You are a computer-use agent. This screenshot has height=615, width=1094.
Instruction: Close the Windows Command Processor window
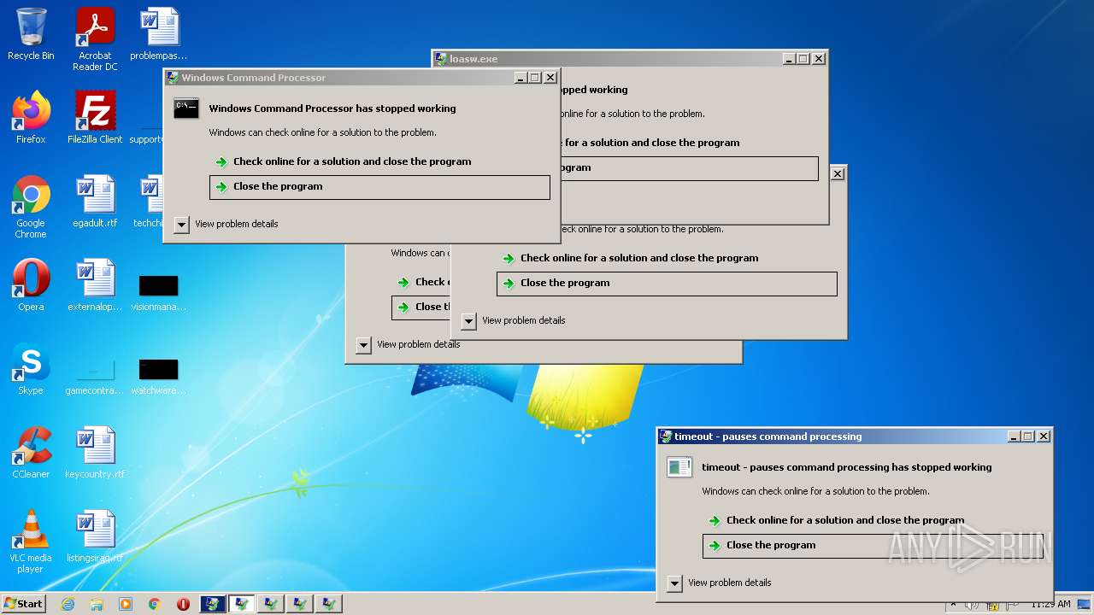[550, 78]
